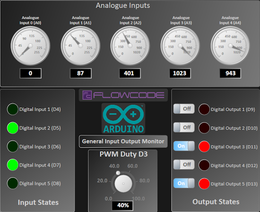Click the A3 value box showing 1023
Image resolution: width=260 pixels, height=212 pixels.
click(x=180, y=73)
